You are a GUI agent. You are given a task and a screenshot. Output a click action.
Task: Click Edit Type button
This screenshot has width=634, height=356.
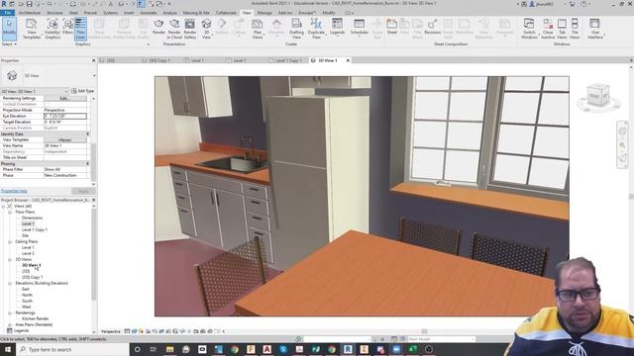(82, 91)
